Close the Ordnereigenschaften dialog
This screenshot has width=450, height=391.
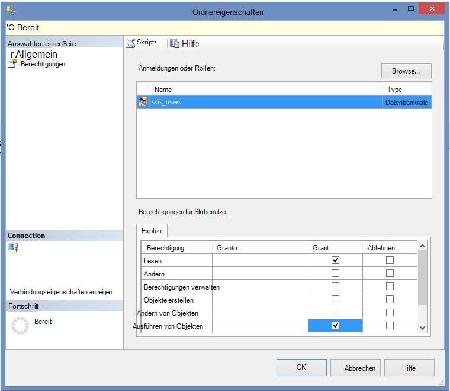pyautogui.click(x=432, y=9)
